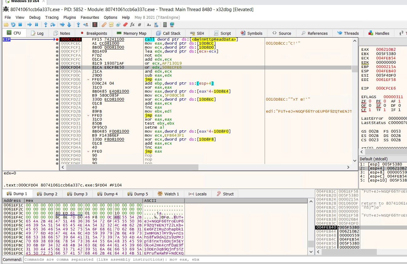Open the Scylla plugin icon
Screen dimensions: 407x264
pyautogui.click(x=95, y=25)
